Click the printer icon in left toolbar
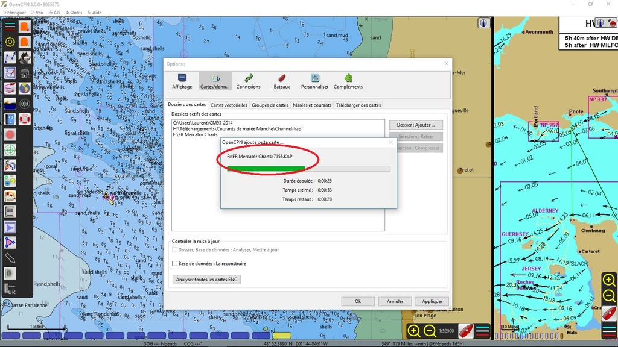The image size is (618, 347). (x=24, y=73)
